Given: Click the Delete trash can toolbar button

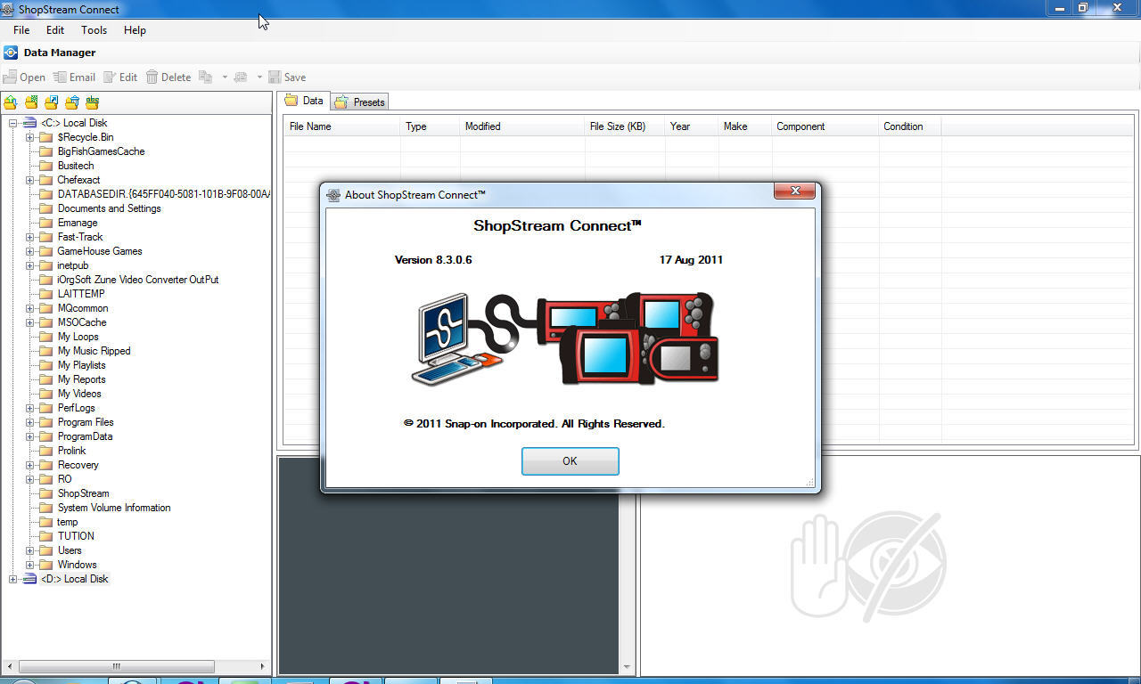Looking at the screenshot, I should point(168,77).
